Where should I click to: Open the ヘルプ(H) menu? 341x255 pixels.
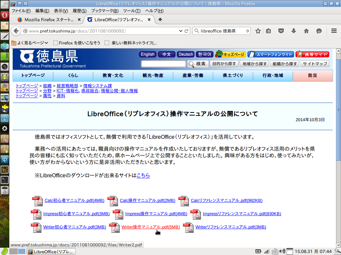coord(154,11)
